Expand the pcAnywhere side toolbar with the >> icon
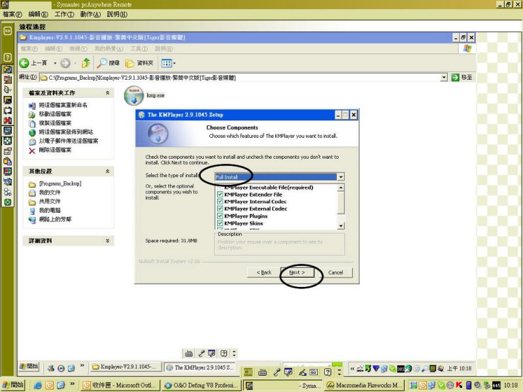523x392 pixels. [7, 31]
